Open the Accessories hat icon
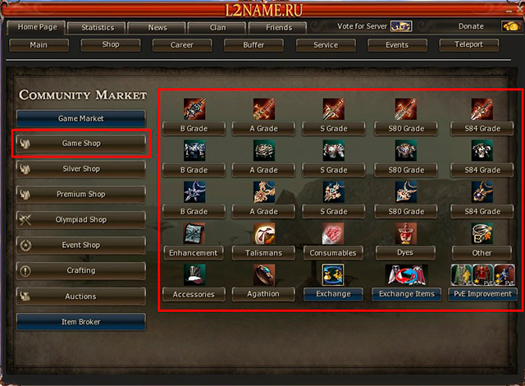 point(194,275)
